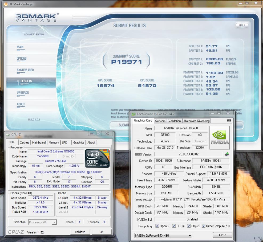Click the BIOS Version field 70.00.1A.00.02
Viewport: 263px width, 242px height.
(189, 154)
